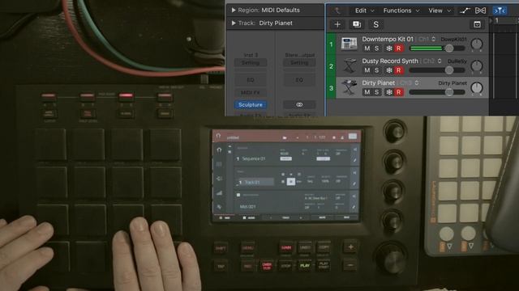Image resolution: width=519 pixels, height=291 pixels.
Task: Open the View menu in Logic
Action: tap(440, 11)
